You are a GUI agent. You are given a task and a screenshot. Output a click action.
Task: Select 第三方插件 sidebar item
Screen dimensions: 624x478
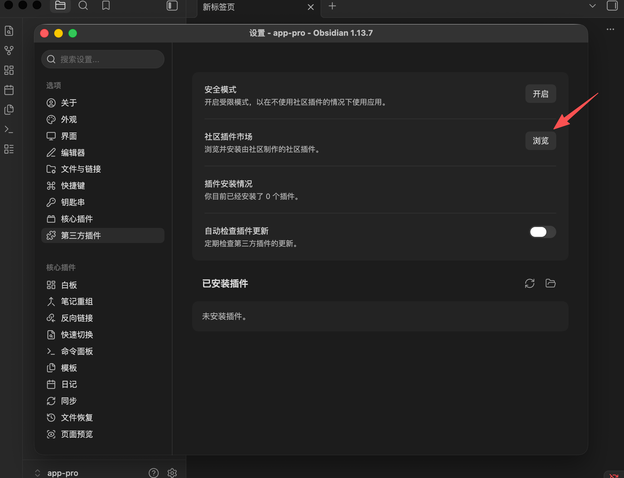click(x=103, y=236)
